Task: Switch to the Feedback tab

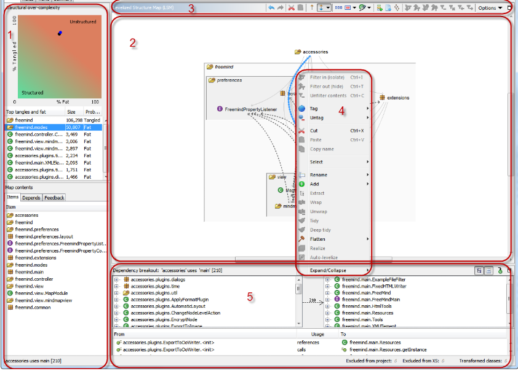Action: 54,198
